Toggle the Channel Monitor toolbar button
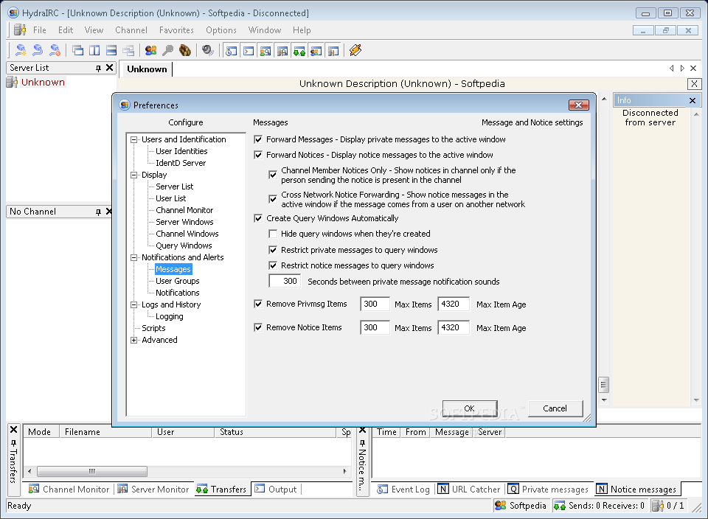 pyautogui.click(x=265, y=51)
